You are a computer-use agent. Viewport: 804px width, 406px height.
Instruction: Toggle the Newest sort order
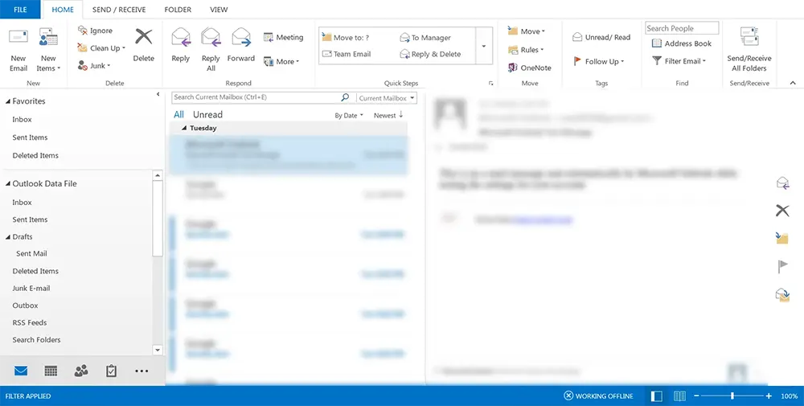(x=388, y=115)
